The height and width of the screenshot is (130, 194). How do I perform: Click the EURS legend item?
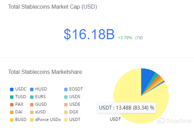[x=38, y=97]
